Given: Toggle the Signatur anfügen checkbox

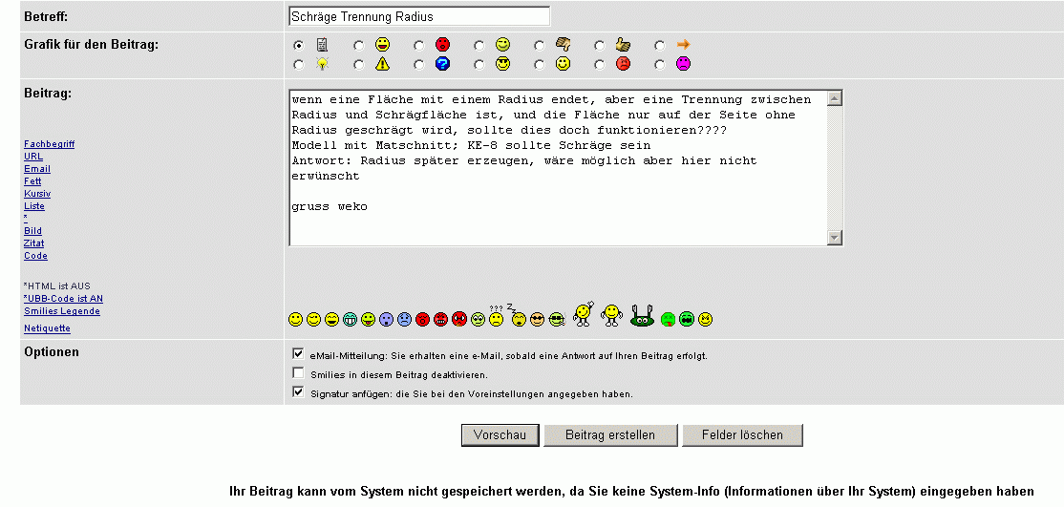Looking at the screenshot, I should pyautogui.click(x=298, y=391).
